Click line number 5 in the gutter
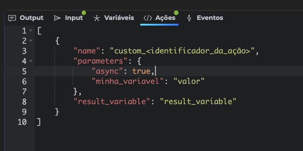Image resolution: width=303 pixels, height=151 pixels. [x=24, y=71]
